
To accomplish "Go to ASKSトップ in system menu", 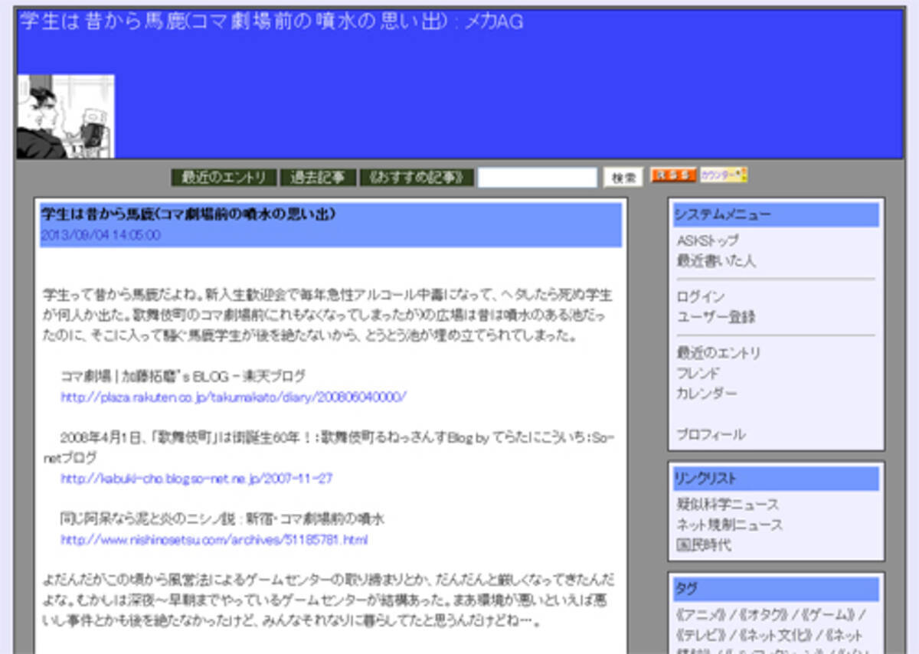I will [708, 240].
